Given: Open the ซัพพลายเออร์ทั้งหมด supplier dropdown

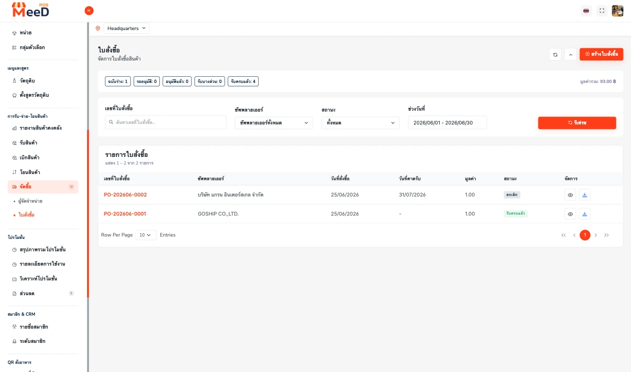Looking at the screenshot, I should 274,123.
